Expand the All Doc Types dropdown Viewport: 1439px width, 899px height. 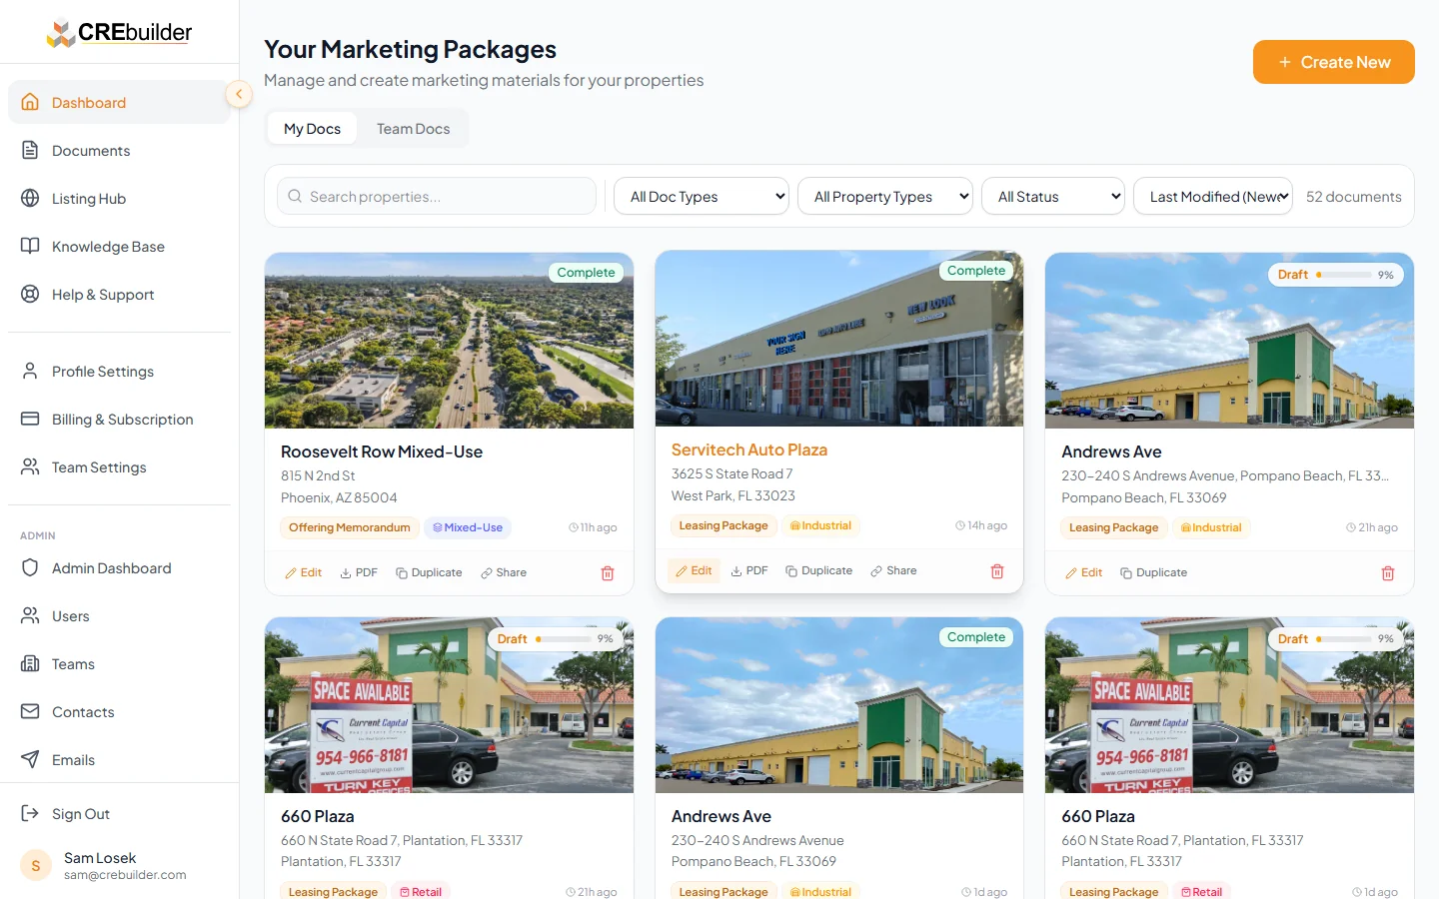(x=702, y=197)
